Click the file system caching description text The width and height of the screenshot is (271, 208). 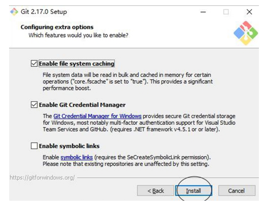[x=128, y=82]
